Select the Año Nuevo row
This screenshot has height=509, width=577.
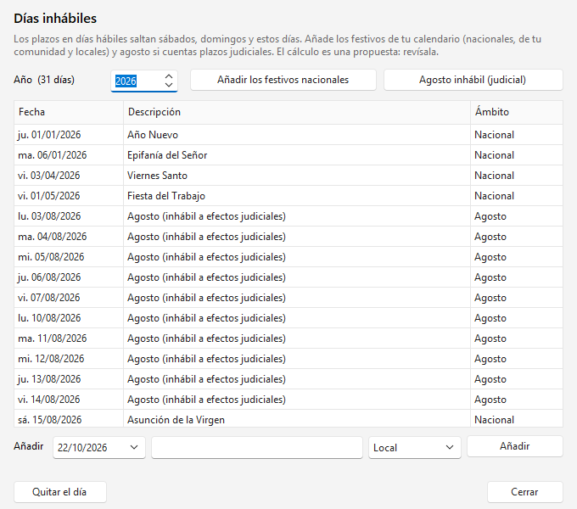tap(288, 135)
